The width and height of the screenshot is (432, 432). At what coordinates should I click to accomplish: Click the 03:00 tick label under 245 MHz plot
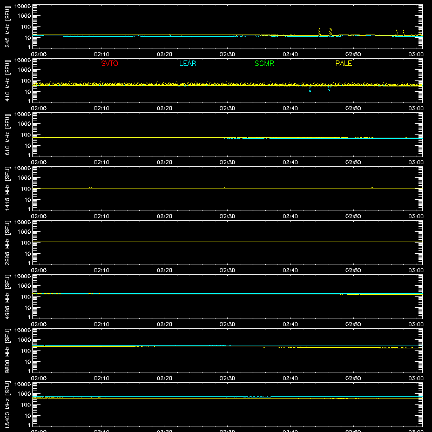click(416, 55)
